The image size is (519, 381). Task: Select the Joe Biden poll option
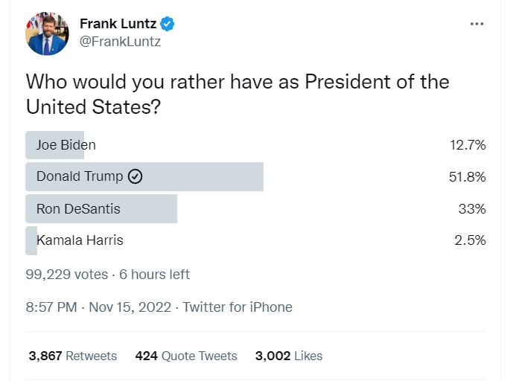coord(66,145)
